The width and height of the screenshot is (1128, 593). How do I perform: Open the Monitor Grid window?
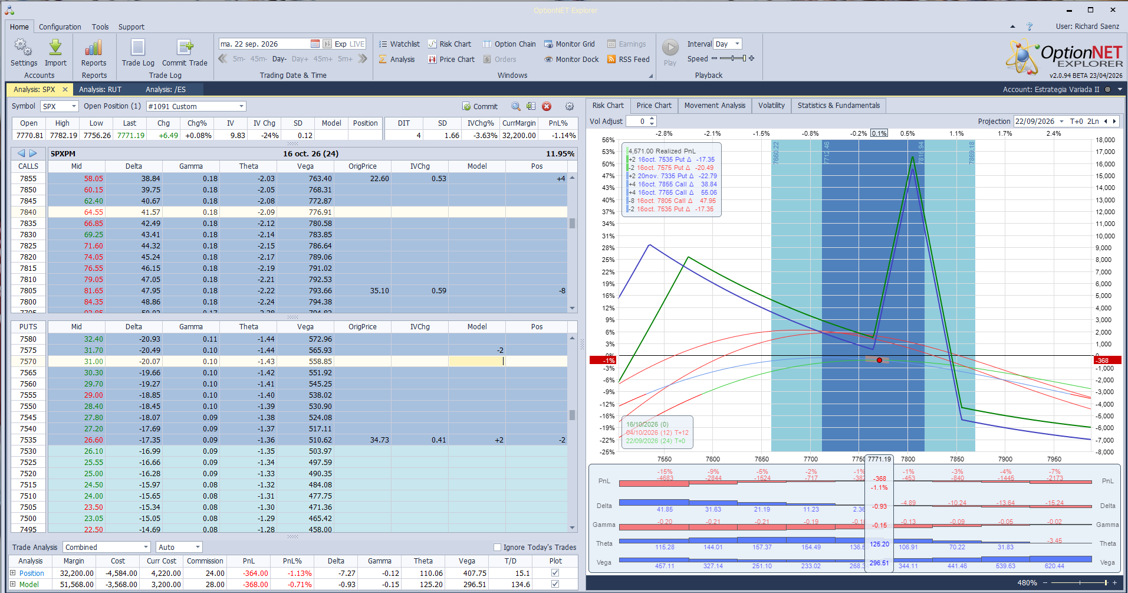coord(570,44)
